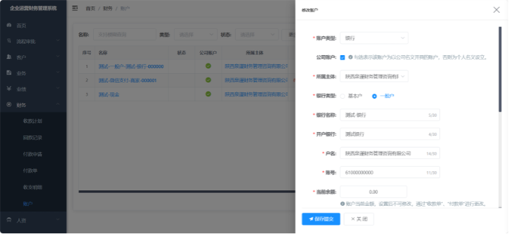
Task: Click the 序号 column header
Action: 87,53
